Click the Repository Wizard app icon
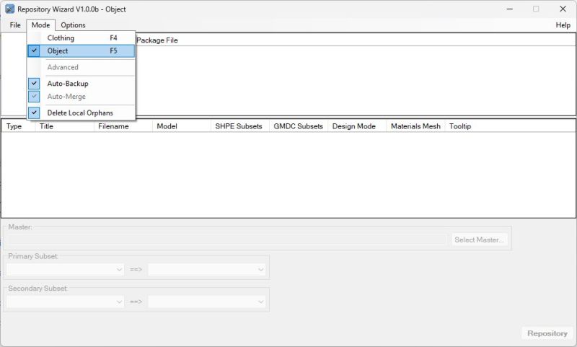The width and height of the screenshot is (577, 347). pos(9,9)
